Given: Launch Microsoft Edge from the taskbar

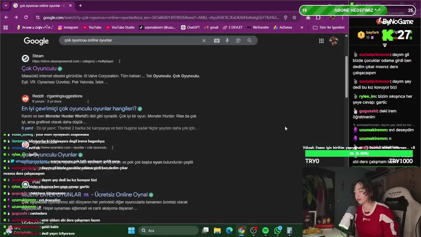Looking at the screenshot, I should (229, 230).
